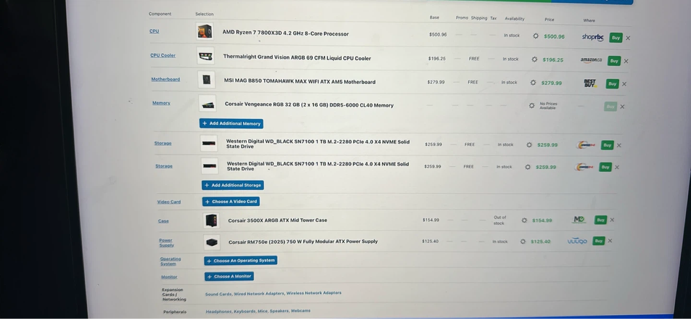The width and height of the screenshot is (691, 319).
Task: Buy the Corsair RM750e power supply
Action: 598,241
